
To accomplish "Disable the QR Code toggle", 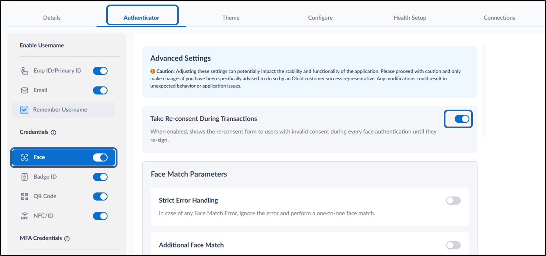I will point(100,196).
